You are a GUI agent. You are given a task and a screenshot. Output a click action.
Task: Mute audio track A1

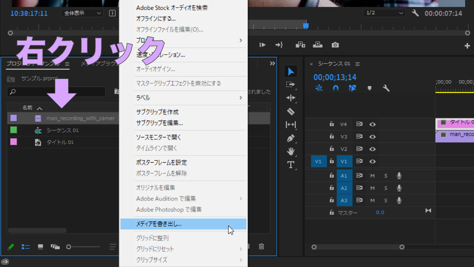[x=373, y=176]
